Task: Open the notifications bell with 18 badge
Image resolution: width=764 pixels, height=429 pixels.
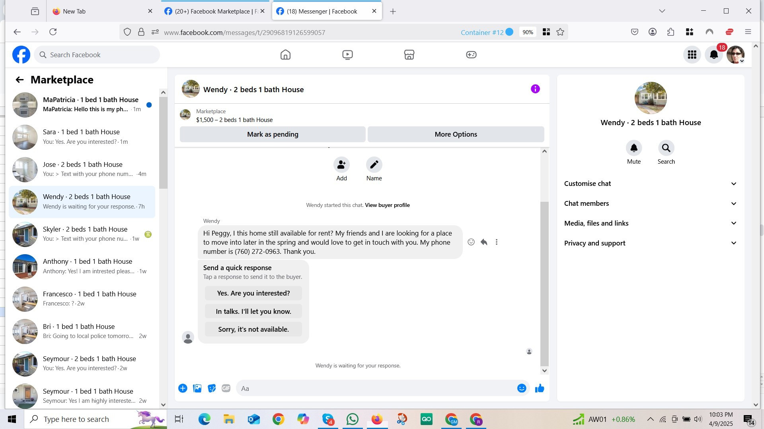Action: [714, 55]
